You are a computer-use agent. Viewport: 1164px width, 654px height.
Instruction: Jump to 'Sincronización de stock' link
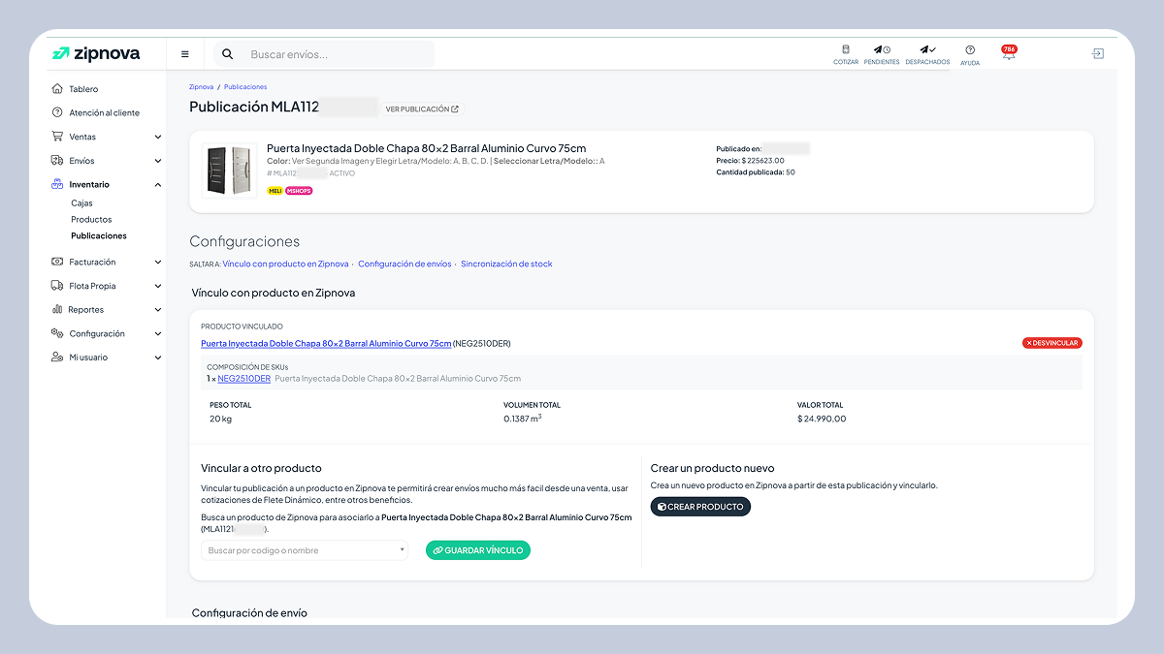pos(506,264)
